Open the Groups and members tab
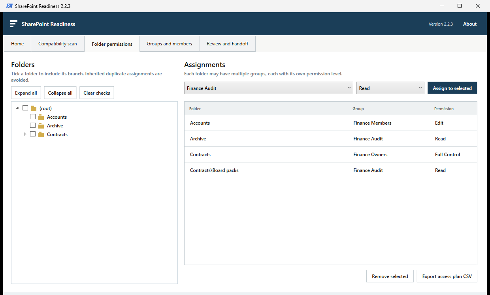This screenshot has width=490, height=295. (x=170, y=44)
